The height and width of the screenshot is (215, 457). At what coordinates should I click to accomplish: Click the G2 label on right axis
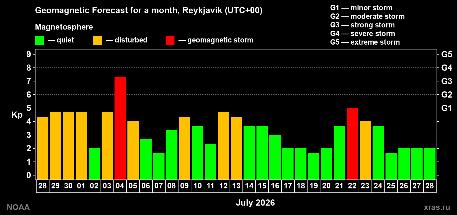click(x=447, y=95)
